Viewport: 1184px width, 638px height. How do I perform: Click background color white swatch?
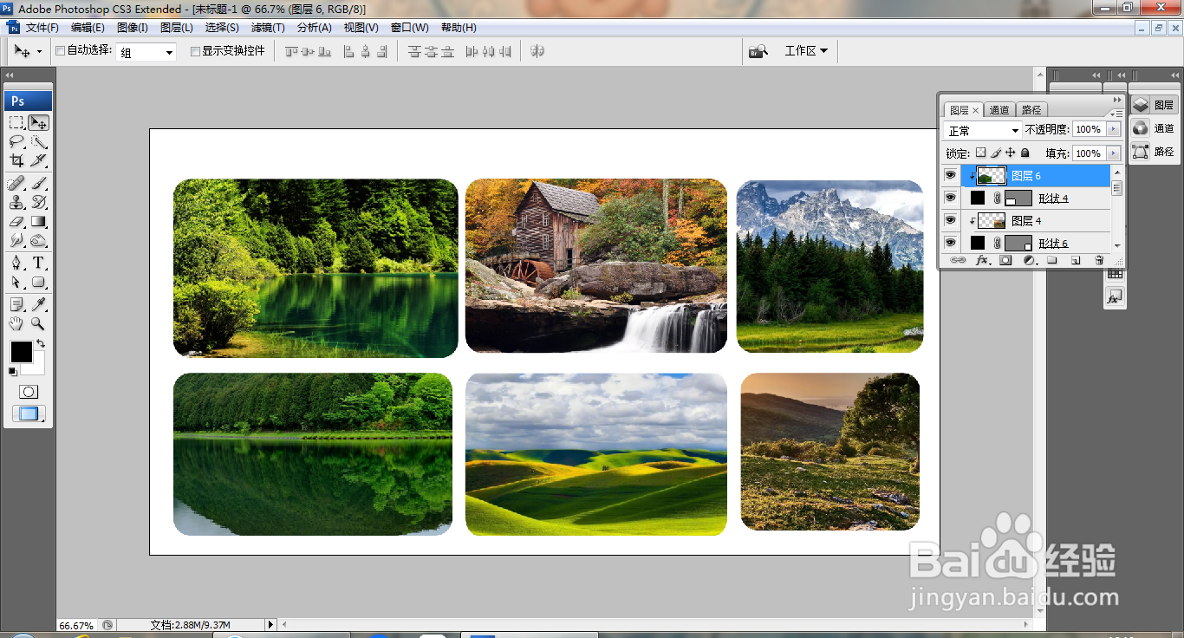[x=37, y=367]
